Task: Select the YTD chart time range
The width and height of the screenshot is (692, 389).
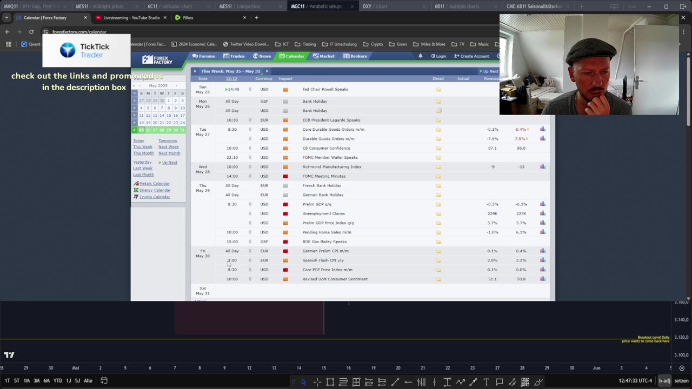Action: (58, 381)
